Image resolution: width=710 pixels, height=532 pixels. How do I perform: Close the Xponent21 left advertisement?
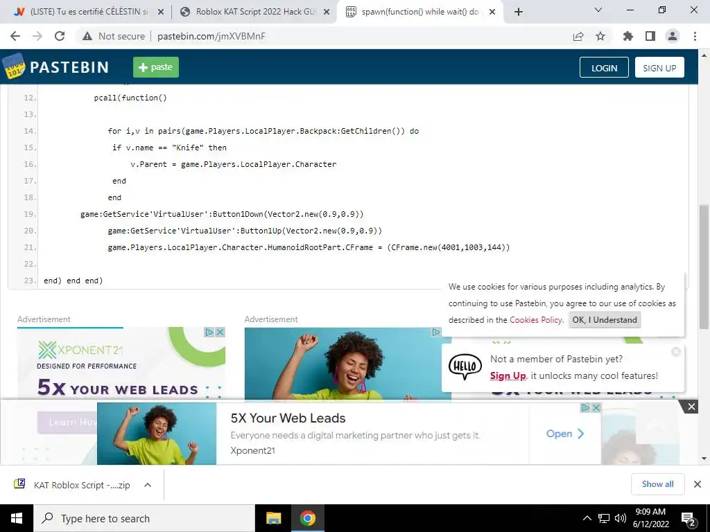click(x=220, y=332)
